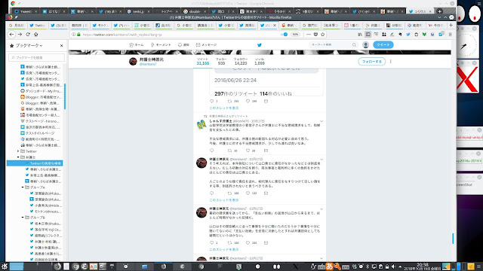Open the Firefox home page icon

pos(36,35)
